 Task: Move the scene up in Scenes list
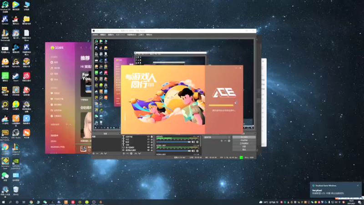coord(101,154)
